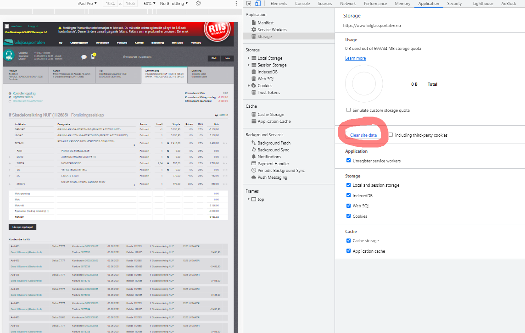Image resolution: width=525 pixels, height=333 pixels.
Task: Click the Payment Handler card icon
Action: click(254, 163)
